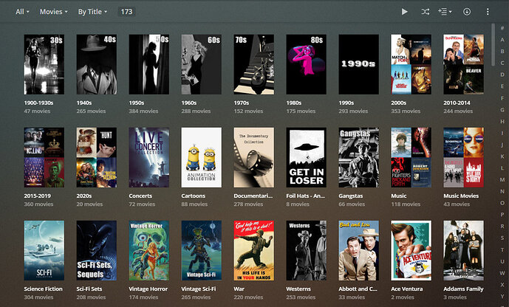Open the 1950s collection poster

(149, 64)
